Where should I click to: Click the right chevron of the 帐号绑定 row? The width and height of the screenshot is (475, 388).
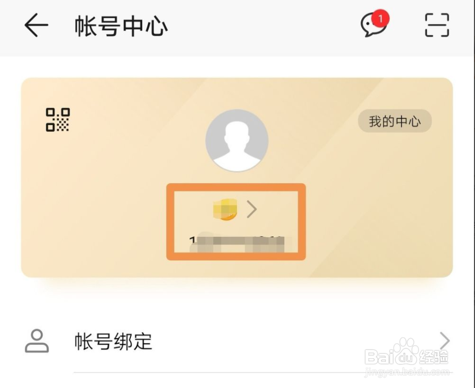pyautogui.click(x=445, y=341)
